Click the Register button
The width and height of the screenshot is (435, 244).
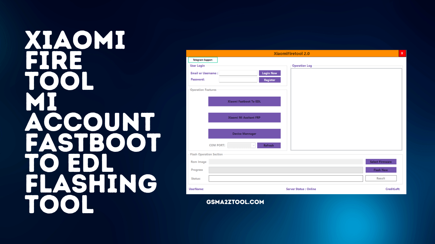tap(270, 80)
